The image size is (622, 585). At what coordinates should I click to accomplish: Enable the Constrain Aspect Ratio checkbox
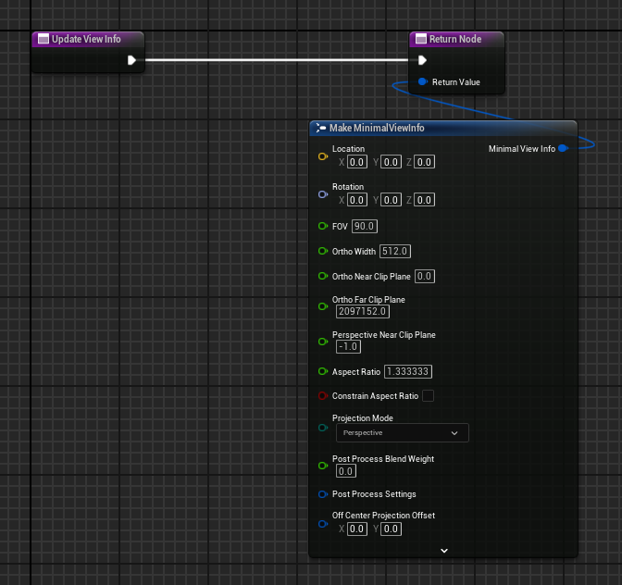coord(428,396)
